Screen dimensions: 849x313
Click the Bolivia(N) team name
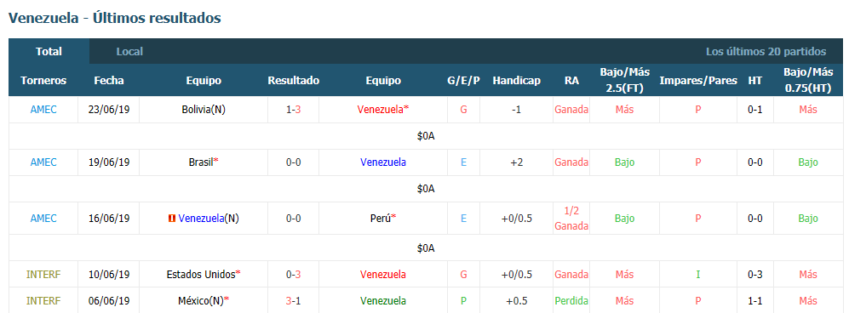tap(204, 109)
